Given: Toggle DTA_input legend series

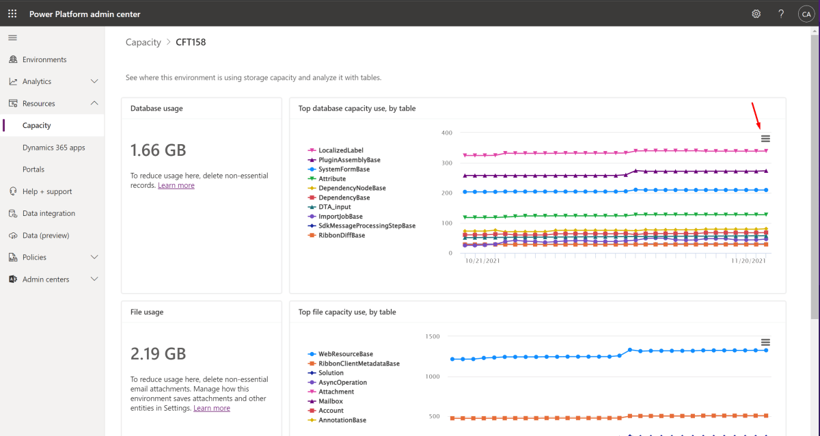Looking at the screenshot, I should 330,207.
